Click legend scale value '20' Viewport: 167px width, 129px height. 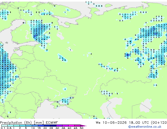(x=45, y=128)
